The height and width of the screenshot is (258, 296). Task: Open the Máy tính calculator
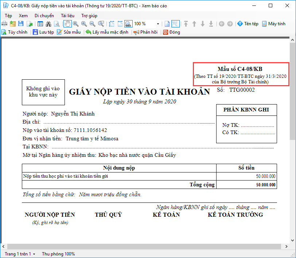[273, 24]
